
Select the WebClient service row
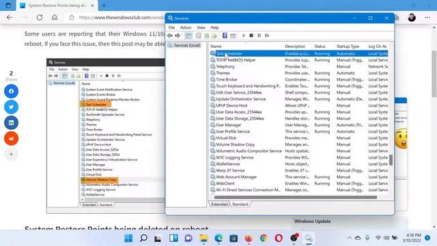[x=299, y=184]
